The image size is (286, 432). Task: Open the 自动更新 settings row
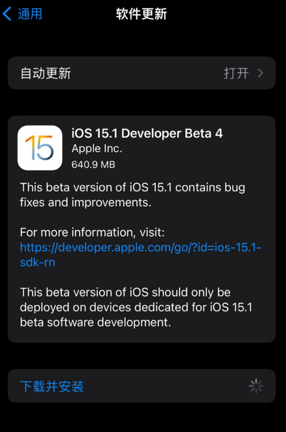coord(142,73)
